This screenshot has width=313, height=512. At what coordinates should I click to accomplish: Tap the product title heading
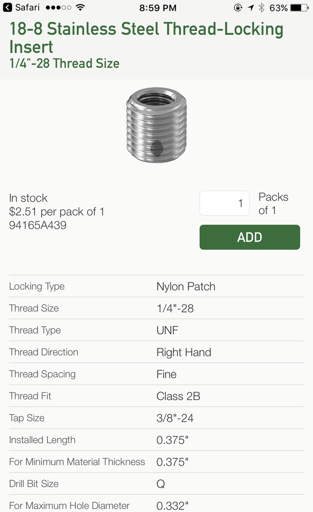click(x=146, y=38)
